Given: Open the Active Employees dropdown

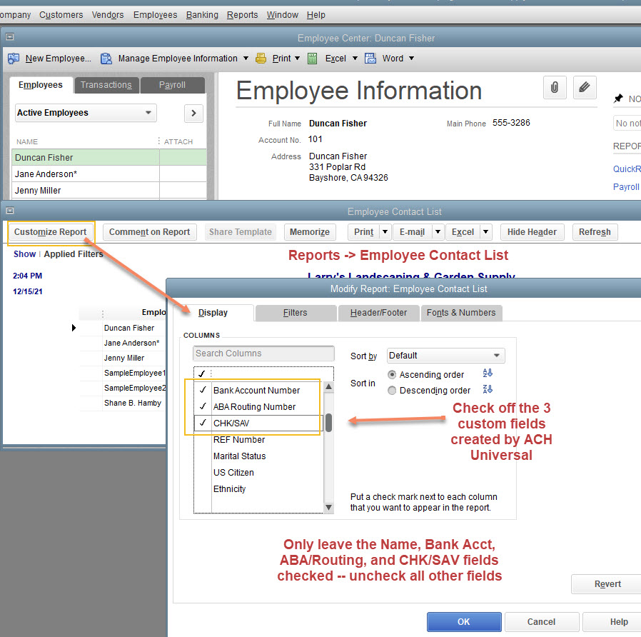Looking at the screenshot, I should (148, 113).
